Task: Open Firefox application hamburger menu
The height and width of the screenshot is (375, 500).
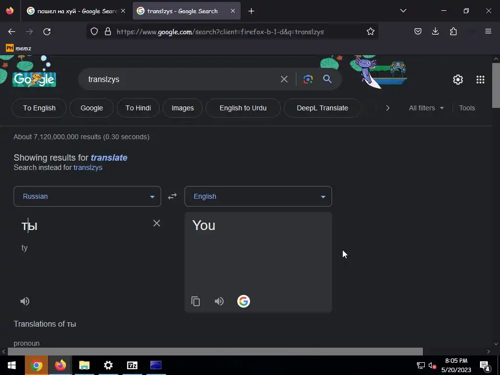Action: 488,31
